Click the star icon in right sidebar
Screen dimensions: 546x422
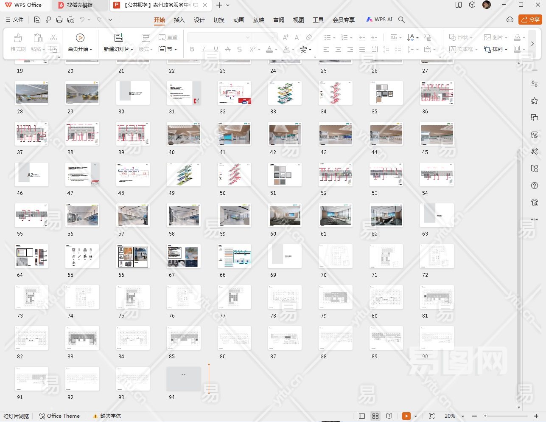535,101
